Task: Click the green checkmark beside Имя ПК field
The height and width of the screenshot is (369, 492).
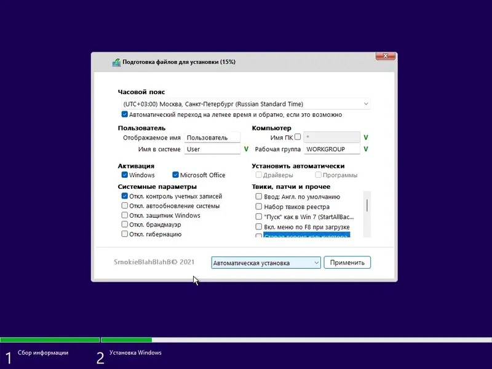Action: pos(366,137)
